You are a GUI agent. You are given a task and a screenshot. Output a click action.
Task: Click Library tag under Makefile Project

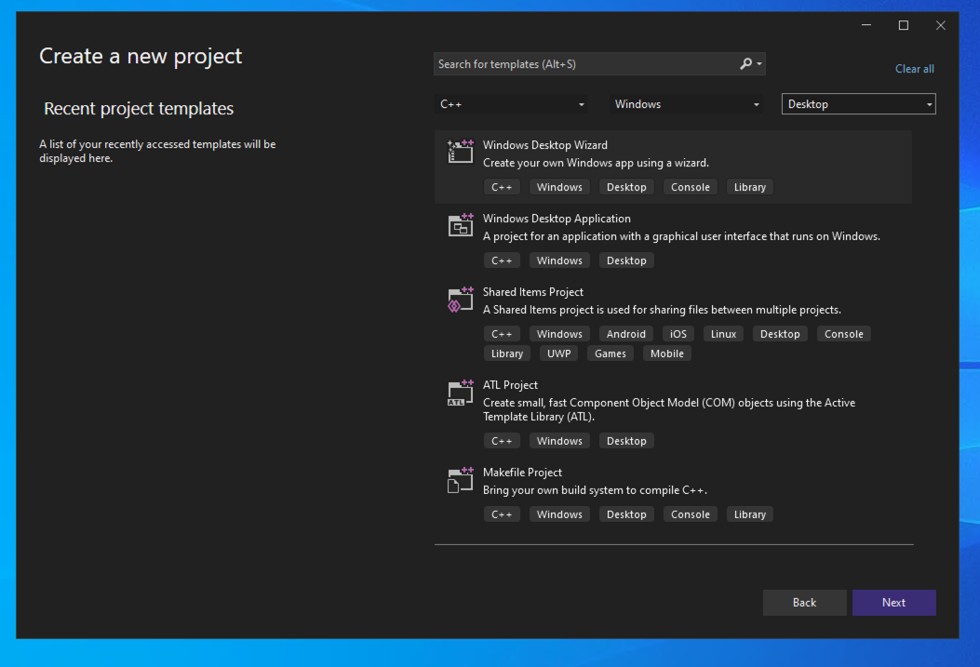click(749, 514)
